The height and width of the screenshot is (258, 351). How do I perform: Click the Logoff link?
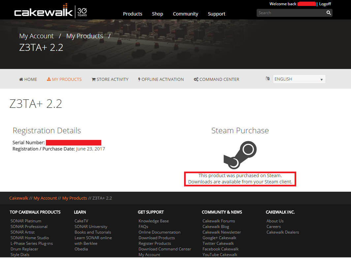coord(325,4)
